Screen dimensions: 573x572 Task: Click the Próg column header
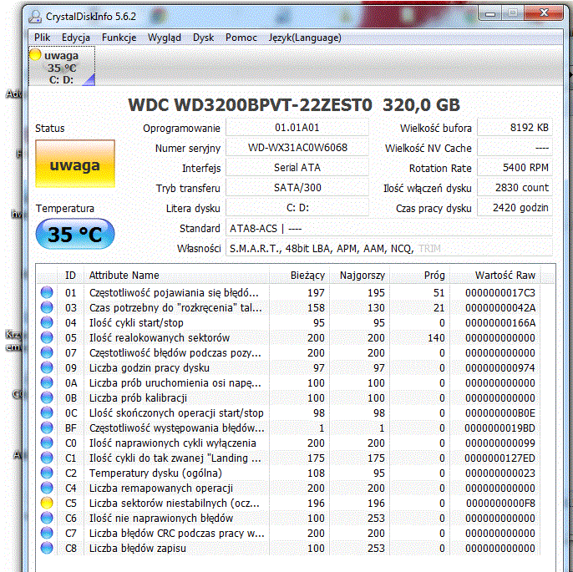(x=419, y=275)
